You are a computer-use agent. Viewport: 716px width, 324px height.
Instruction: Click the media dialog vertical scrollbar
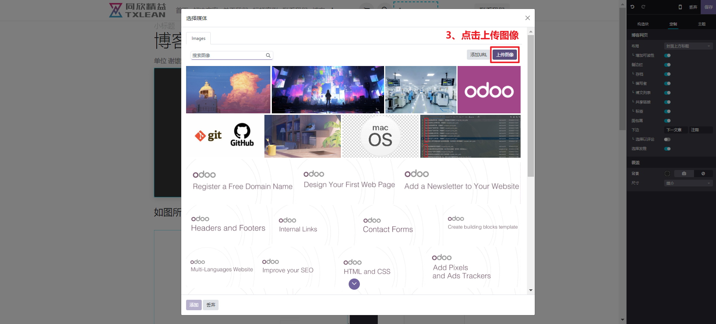point(531,106)
